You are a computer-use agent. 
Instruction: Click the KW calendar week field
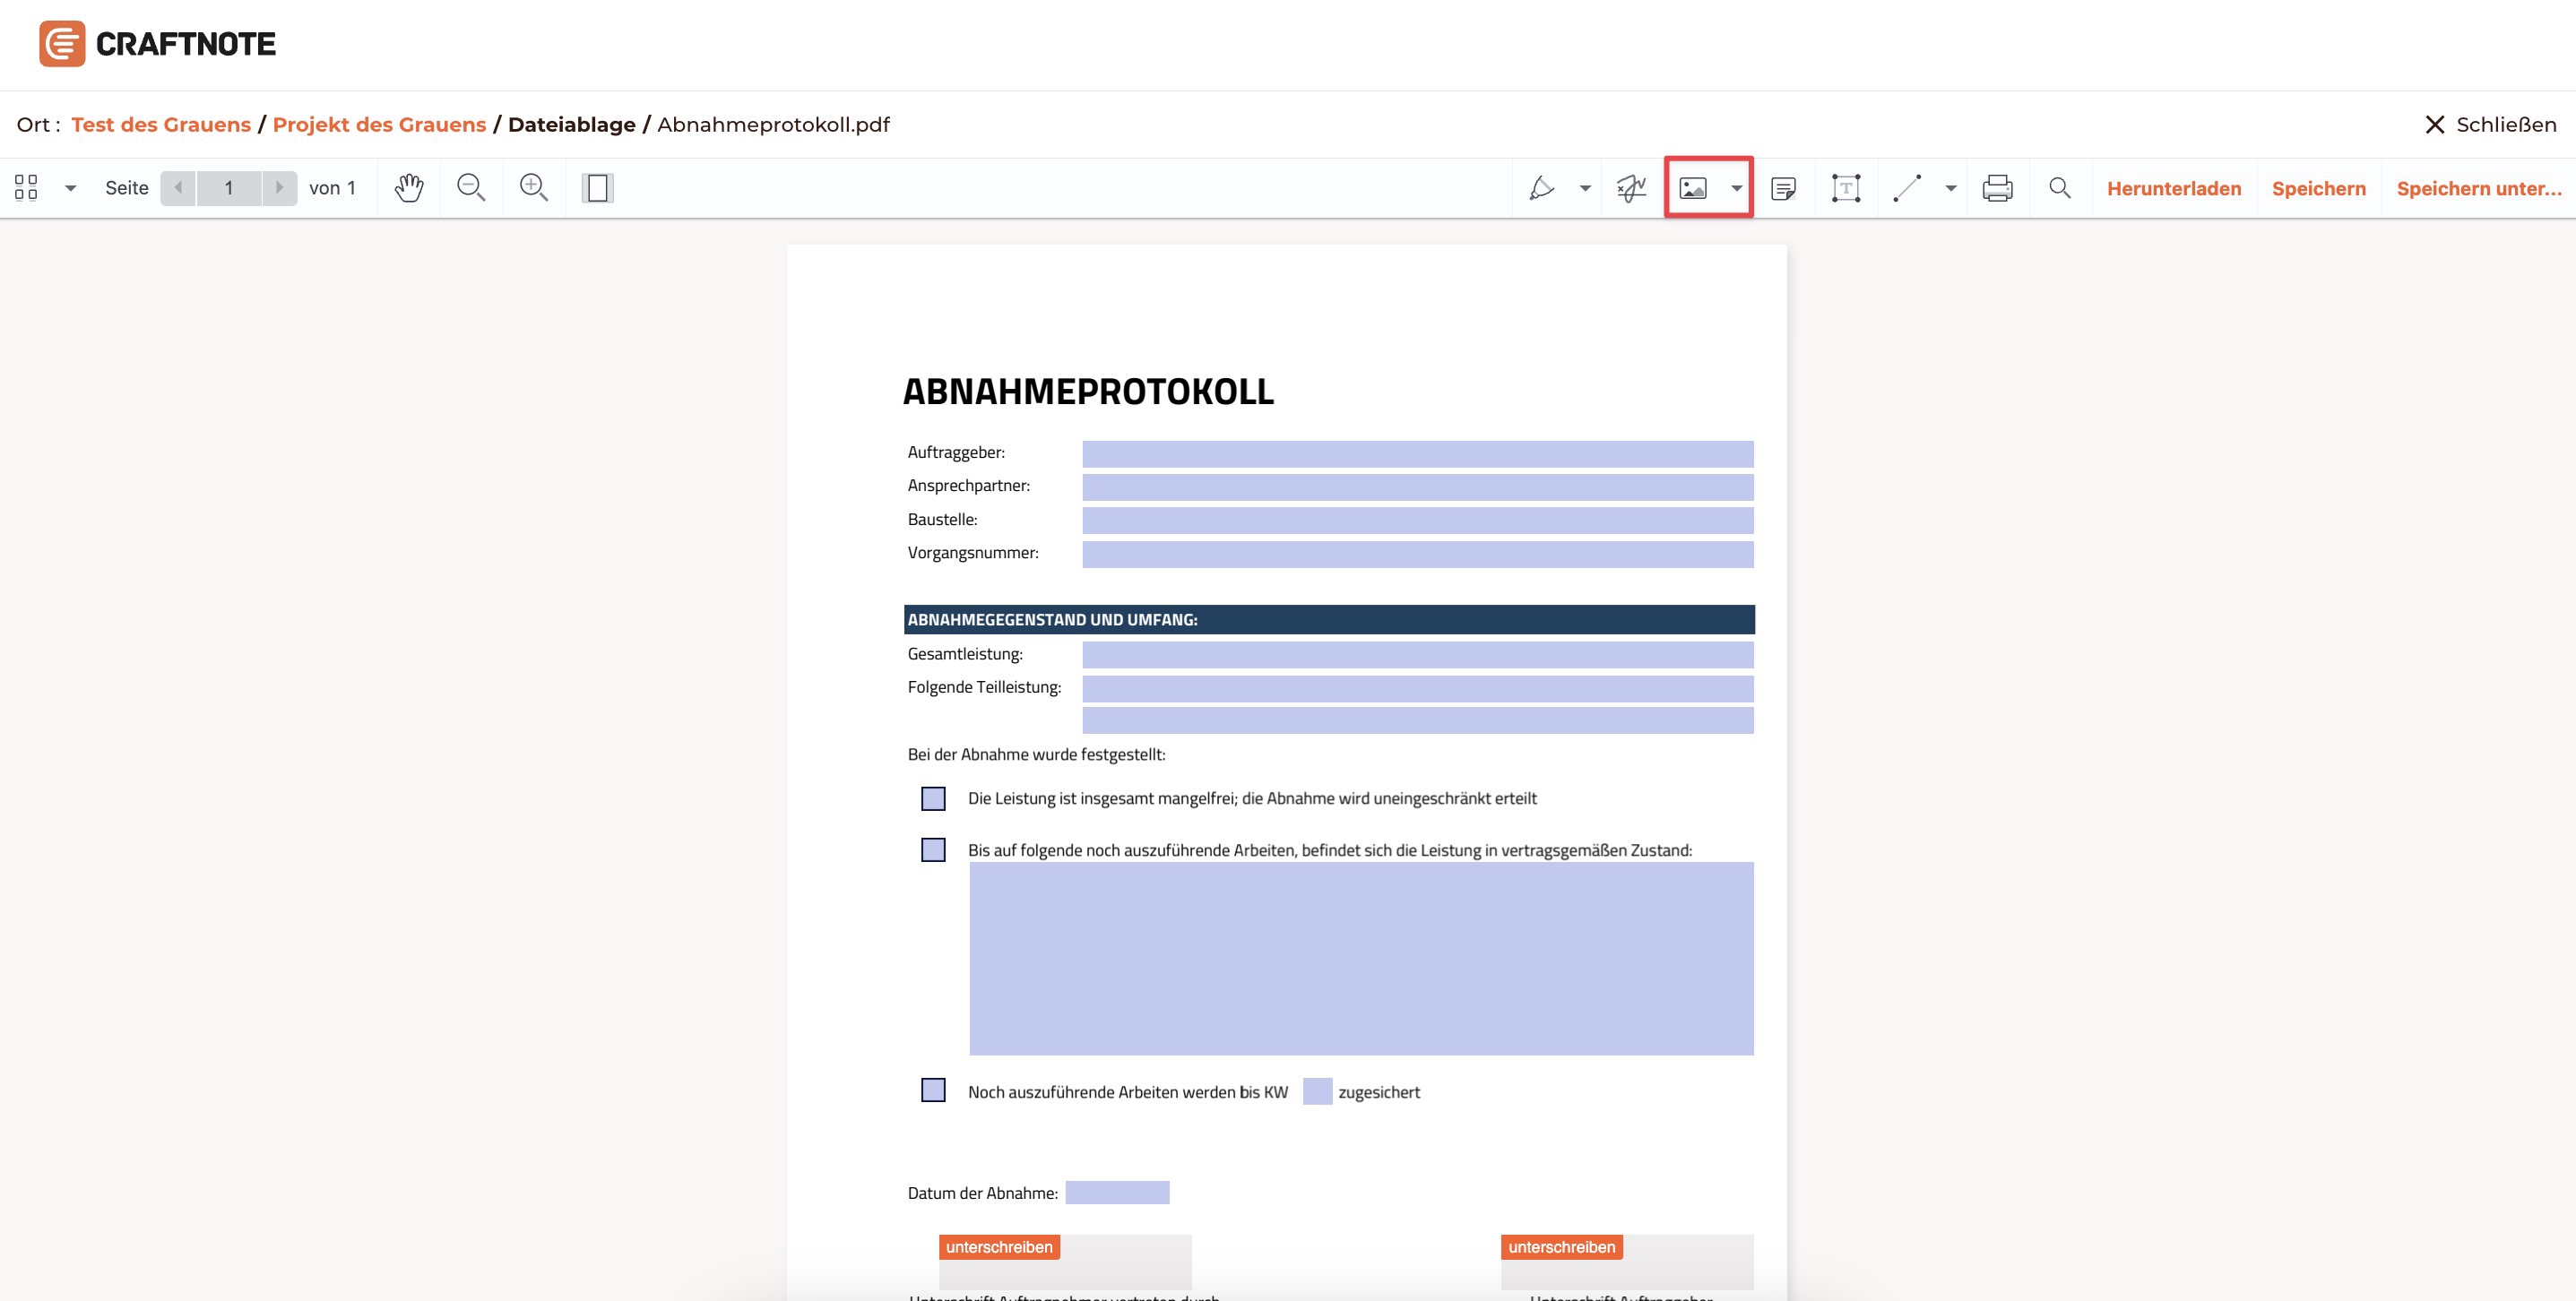click(x=1317, y=1091)
